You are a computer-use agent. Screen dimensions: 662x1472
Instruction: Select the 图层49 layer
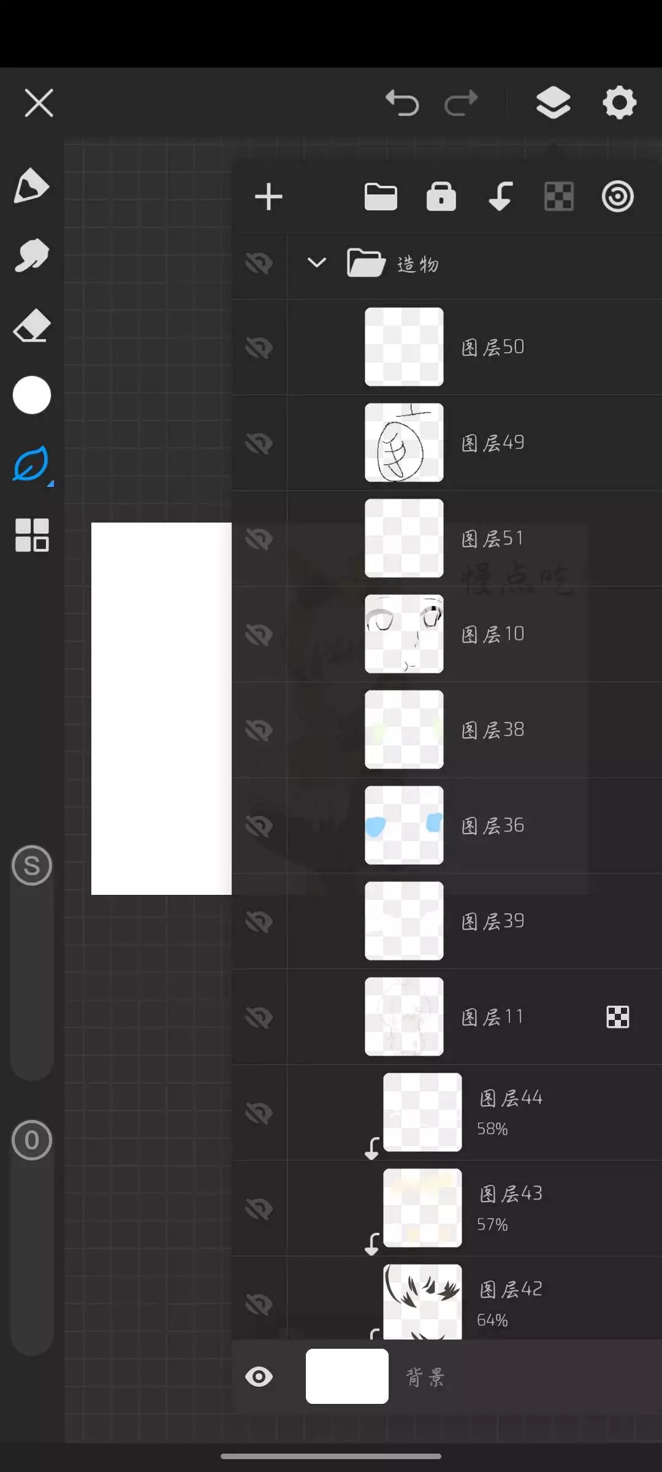click(x=493, y=443)
